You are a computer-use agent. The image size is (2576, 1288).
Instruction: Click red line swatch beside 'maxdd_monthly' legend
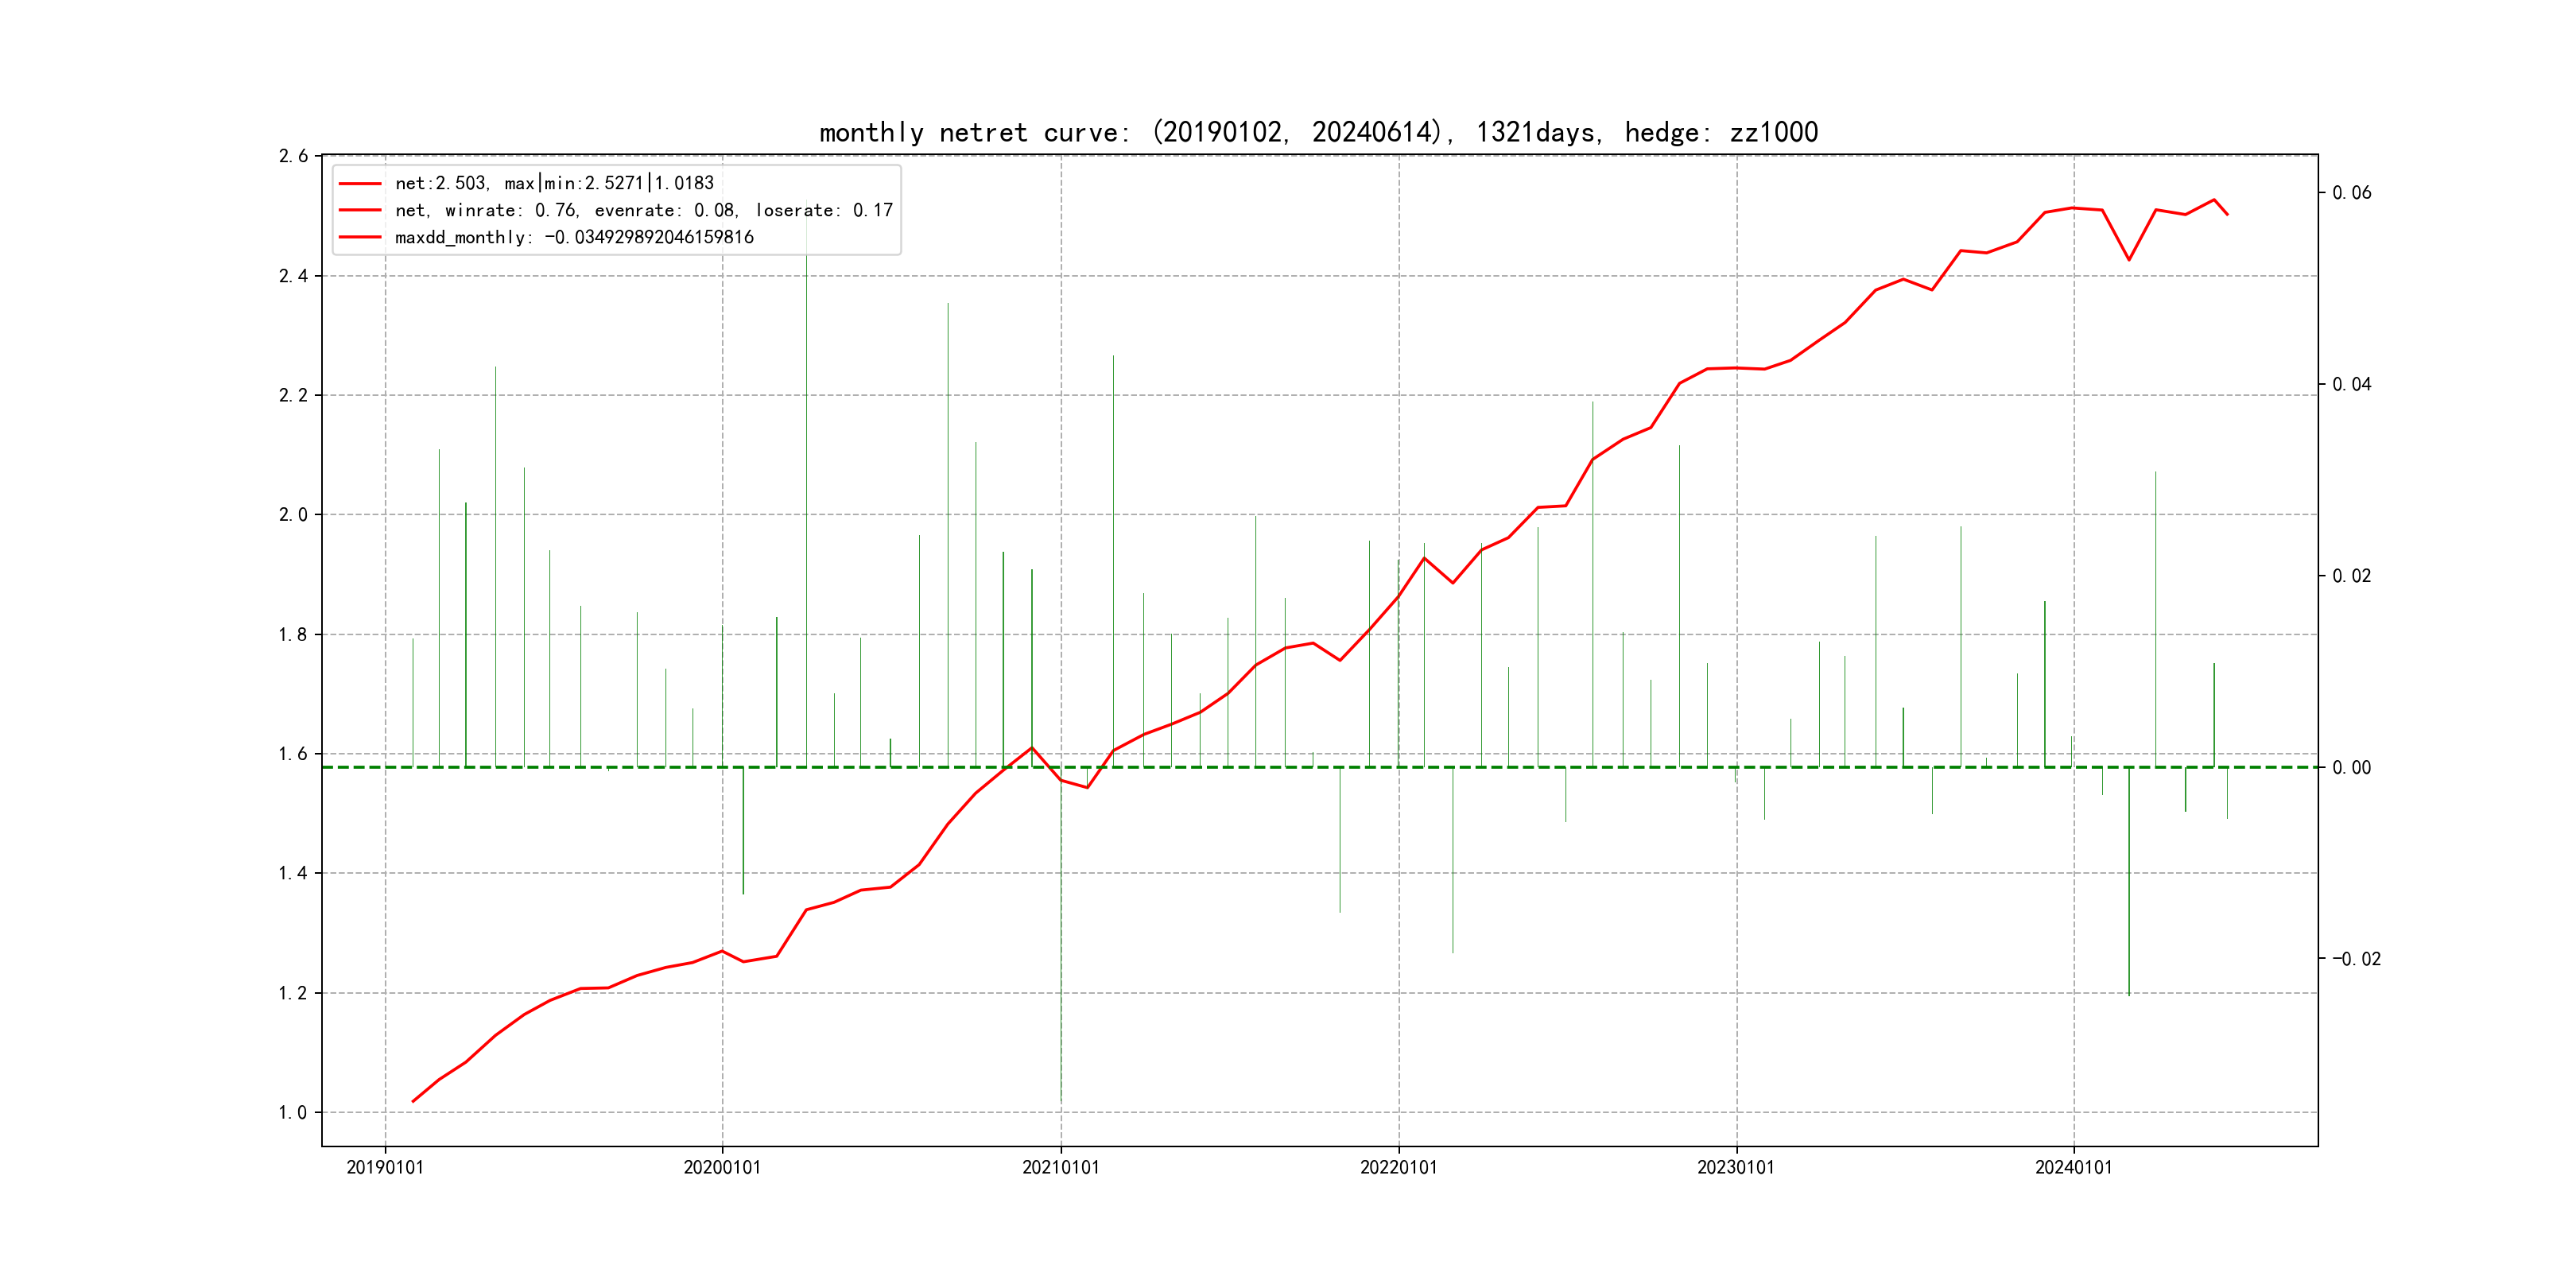pyautogui.click(x=360, y=238)
